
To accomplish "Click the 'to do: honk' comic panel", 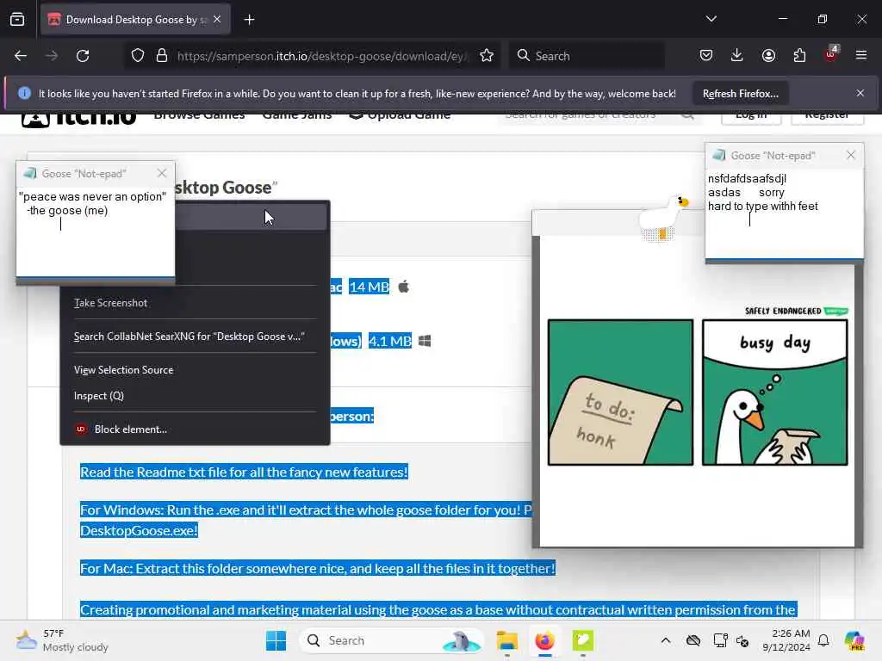I will [620, 392].
